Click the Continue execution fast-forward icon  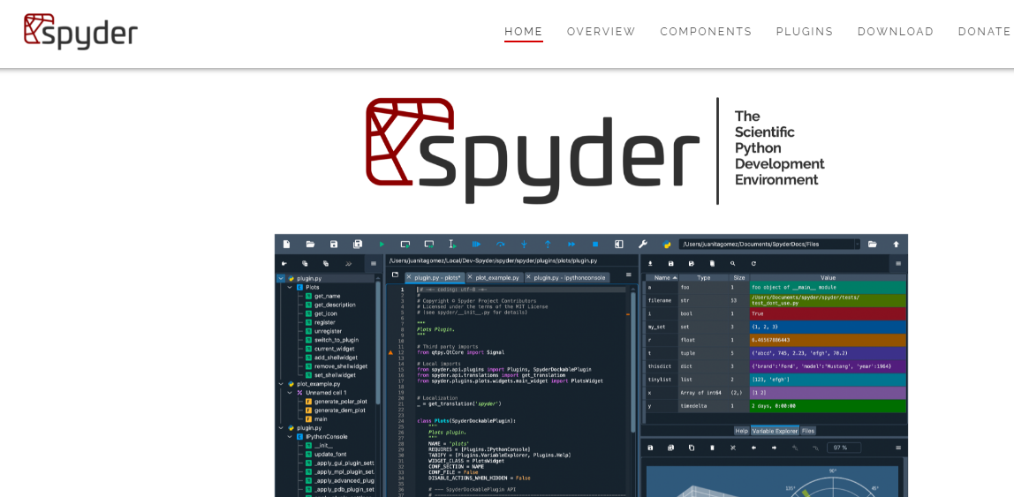point(571,245)
